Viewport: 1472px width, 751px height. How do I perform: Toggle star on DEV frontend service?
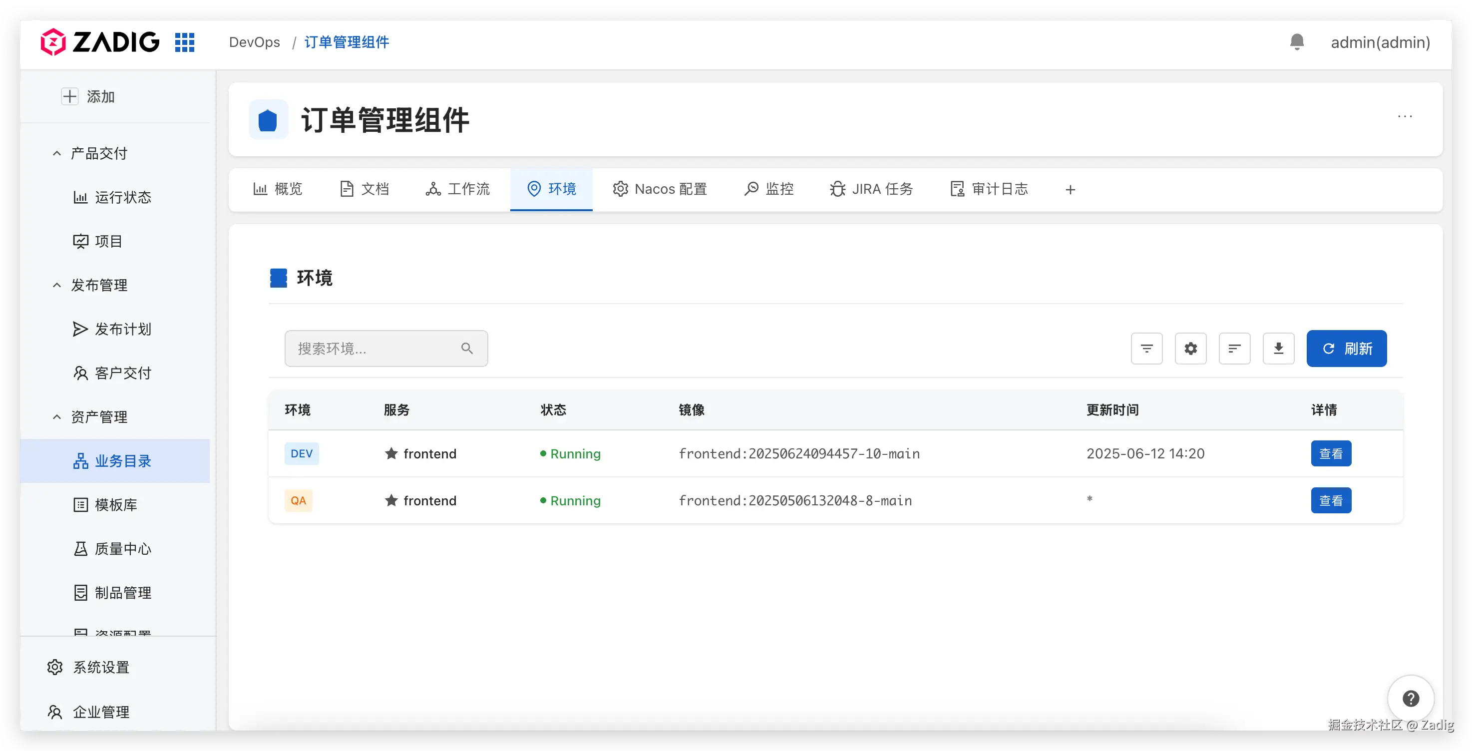click(x=391, y=454)
